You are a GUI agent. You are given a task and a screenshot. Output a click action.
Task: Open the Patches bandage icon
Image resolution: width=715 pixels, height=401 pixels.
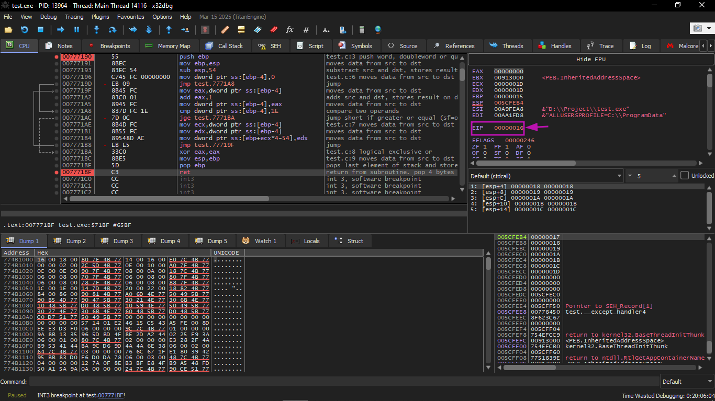pos(225,30)
